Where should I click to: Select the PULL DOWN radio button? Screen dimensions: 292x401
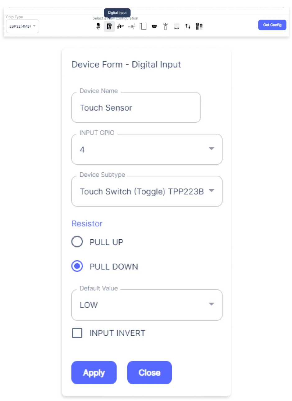pos(77,266)
